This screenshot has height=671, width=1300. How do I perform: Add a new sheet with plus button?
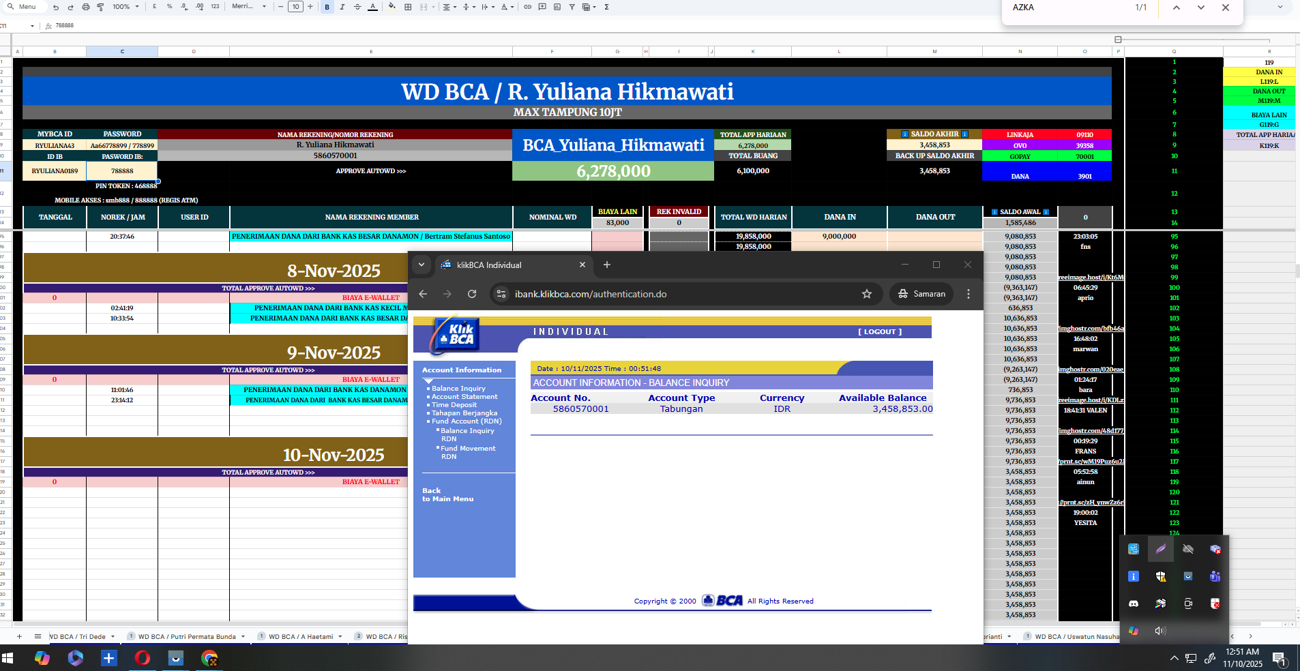(19, 637)
